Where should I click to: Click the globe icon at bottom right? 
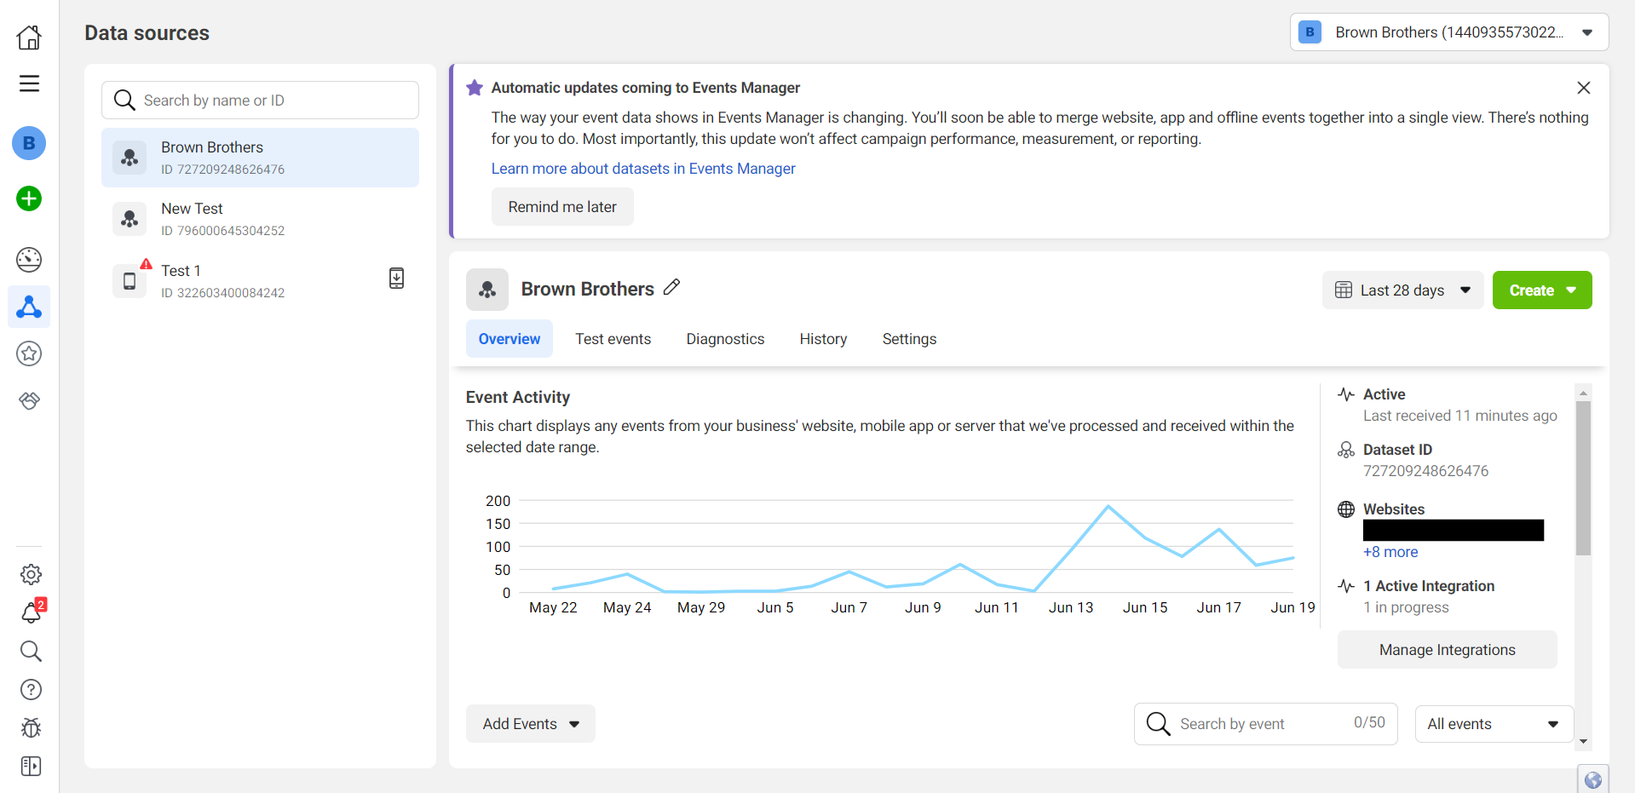coord(1592,779)
